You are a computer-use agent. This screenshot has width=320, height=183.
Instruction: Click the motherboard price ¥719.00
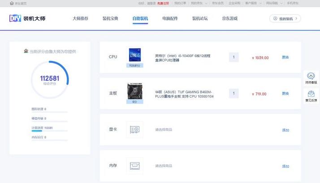pyautogui.click(x=259, y=94)
